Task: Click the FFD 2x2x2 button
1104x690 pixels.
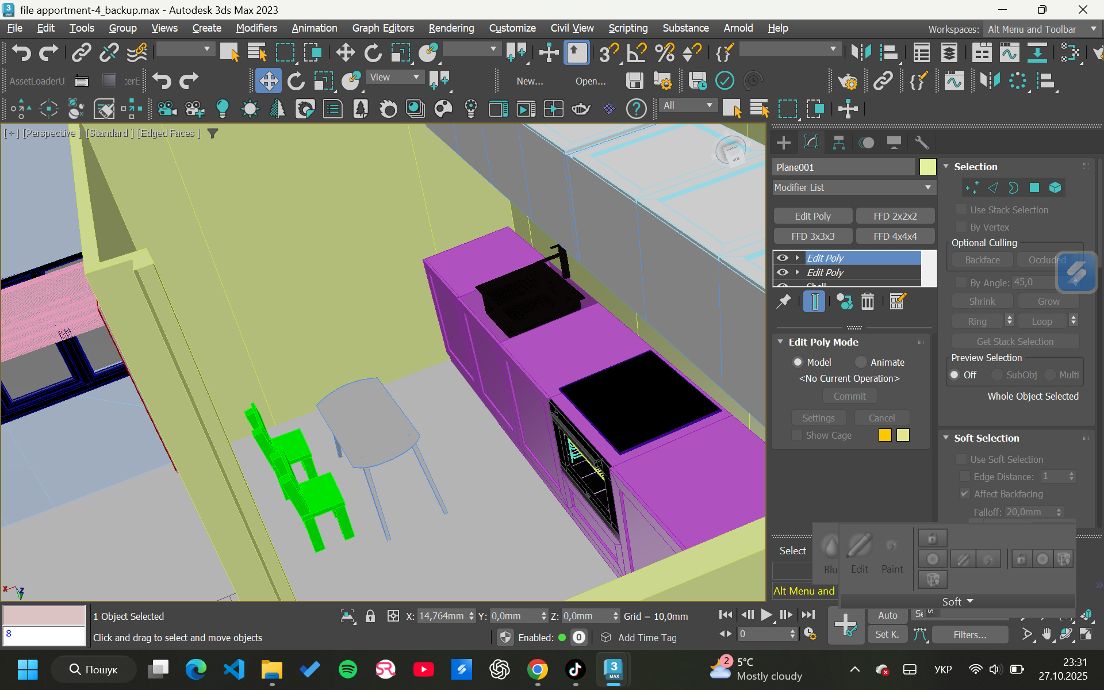Action: click(x=895, y=216)
